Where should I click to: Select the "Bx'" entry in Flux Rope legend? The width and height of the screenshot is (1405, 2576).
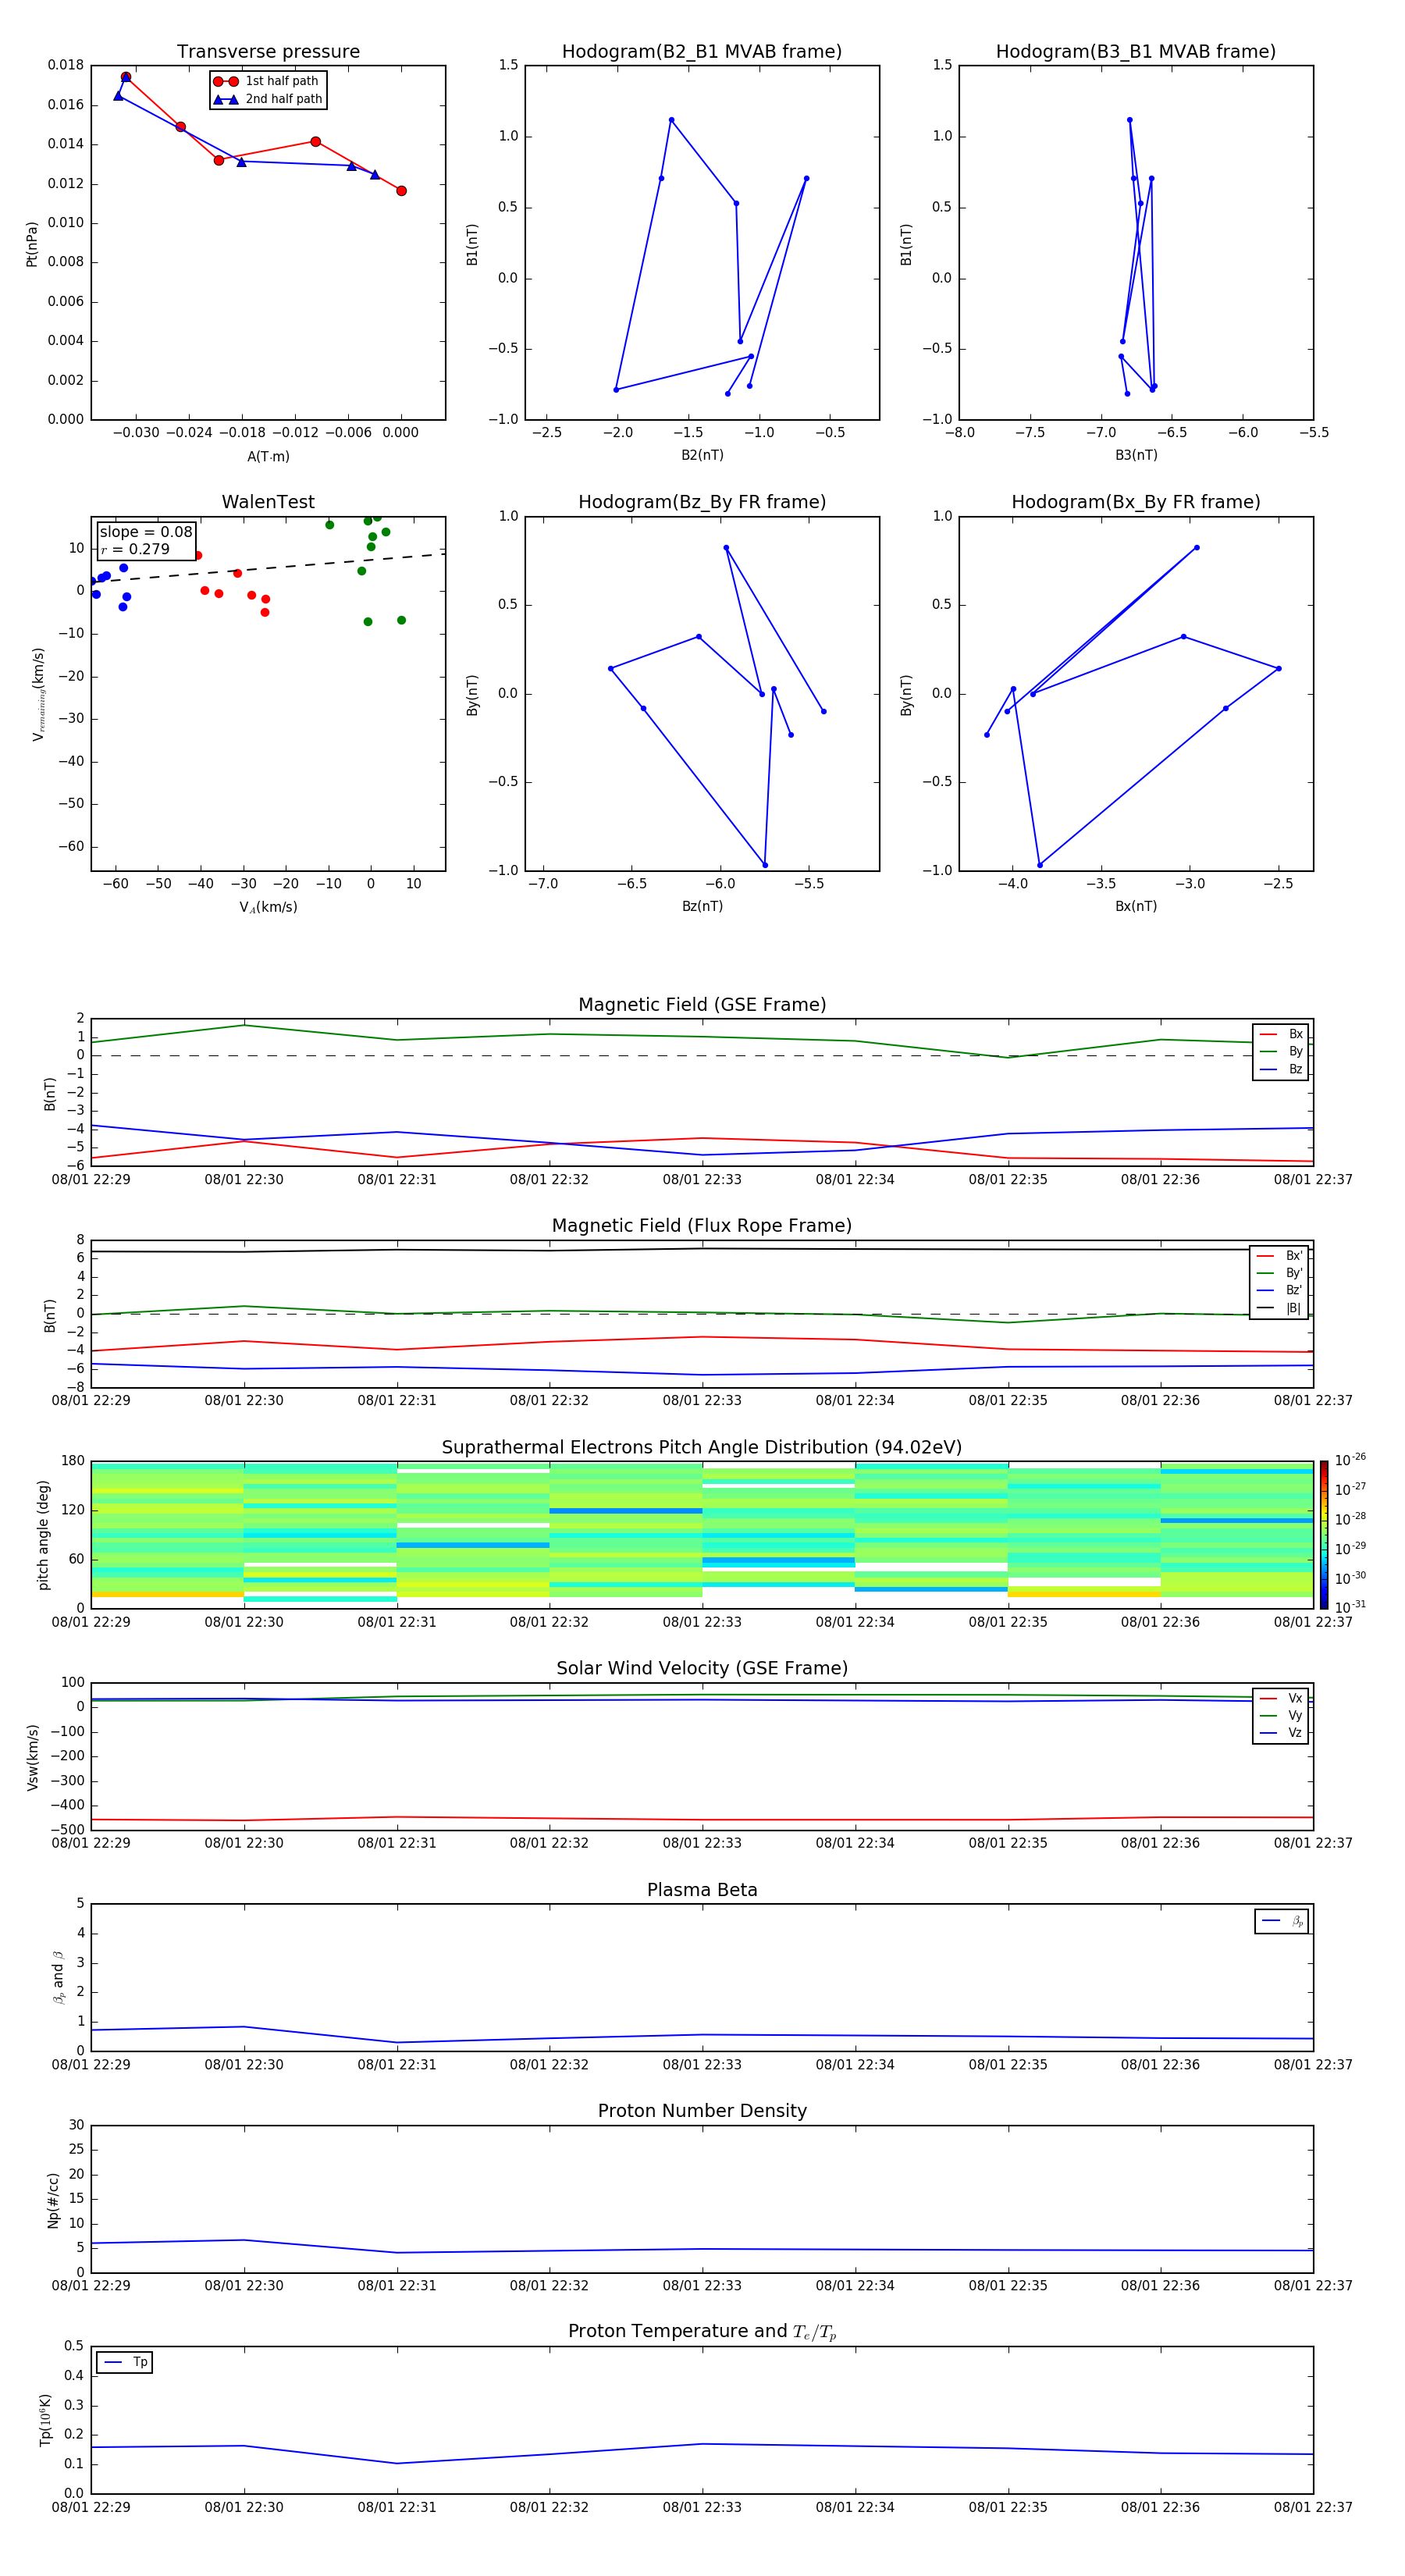pyautogui.click(x=1279, y=1256)
